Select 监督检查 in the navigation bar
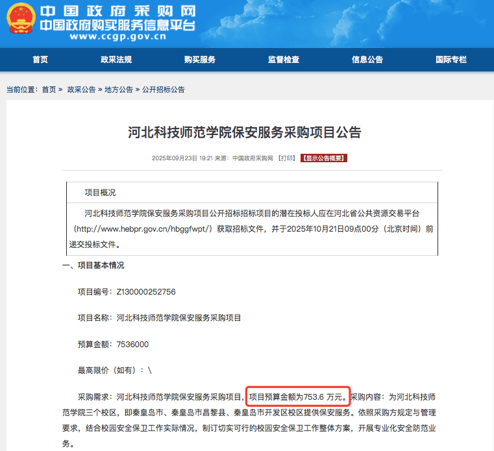 284,60
